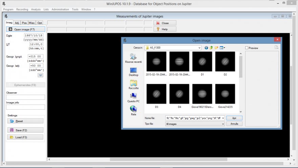Enable the Preview checkbox
This screenshot has width=298, height=168.
(x=247, y=48)
